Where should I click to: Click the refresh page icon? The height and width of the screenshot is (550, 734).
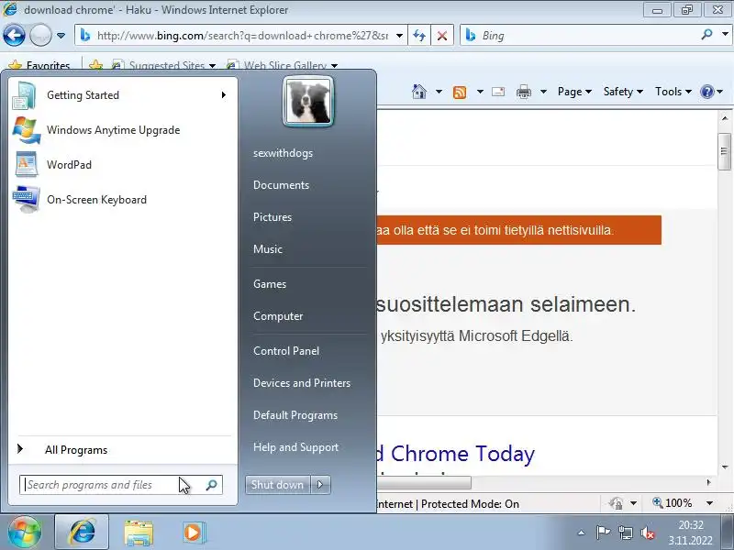[x=419, y=36]
